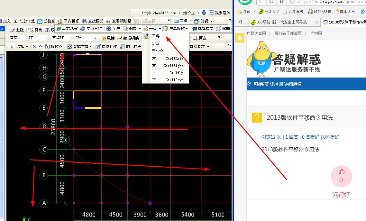
Task: Click 原位标注 in-place annotation tool
Action: [x=106, y=47]
